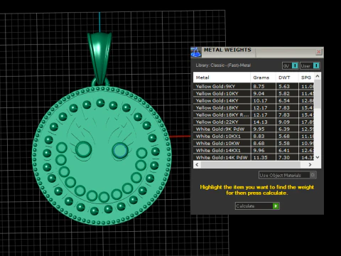Click the 5.63 DWT value
The image size is (341, 256).
coord(284,86)
